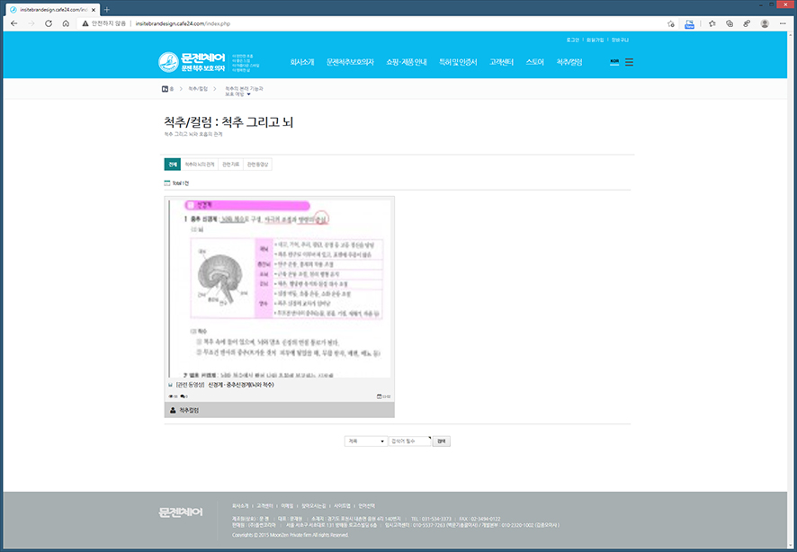Image resolution: width=797 pixels, height=552 pixels.
Task: Switch to the 척추와 뇌의 관계 tab
Action: point(199,165)
